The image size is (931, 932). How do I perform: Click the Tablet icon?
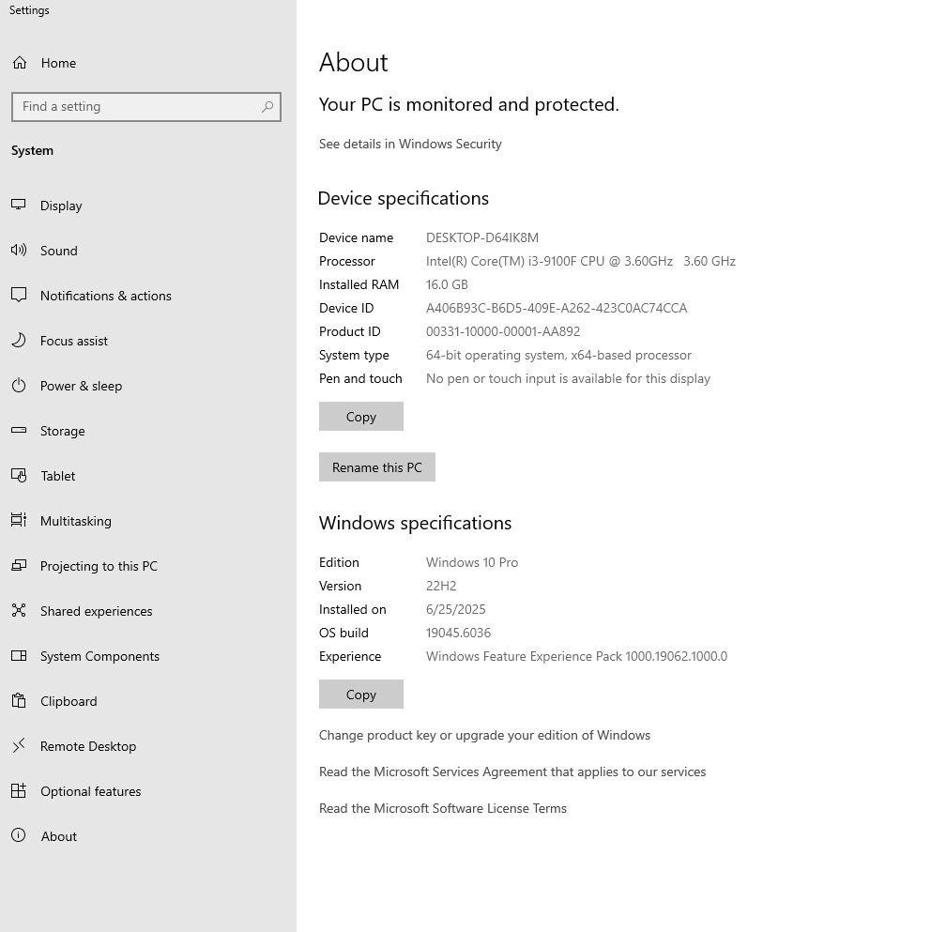19,476
